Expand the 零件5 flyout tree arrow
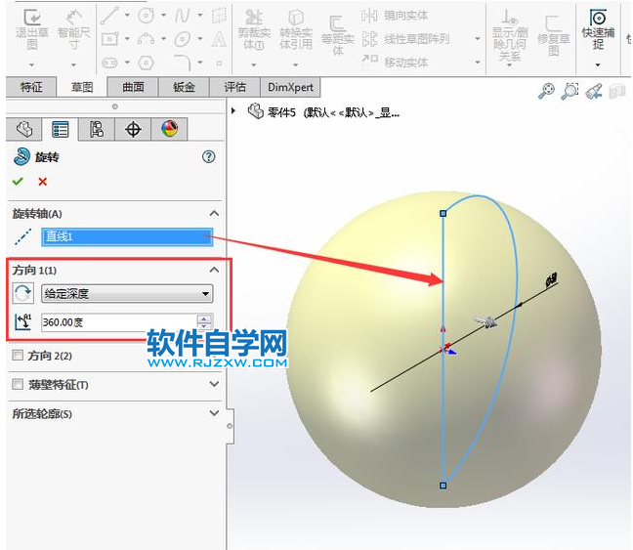Image resolution: width=633 pixels, height=550 pixels. [x=232, y=110]
